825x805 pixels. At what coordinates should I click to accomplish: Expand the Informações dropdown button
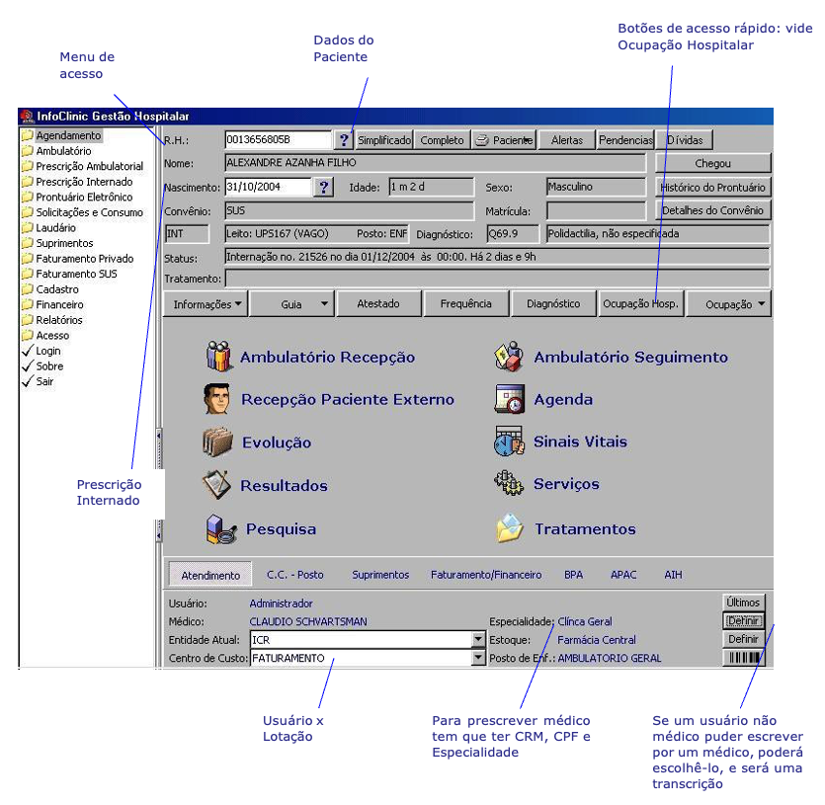click(206, 304)
